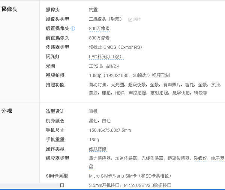Select the 三摄像头（后双） value
The height and width of the screenshot is (190, 225).
106,19
